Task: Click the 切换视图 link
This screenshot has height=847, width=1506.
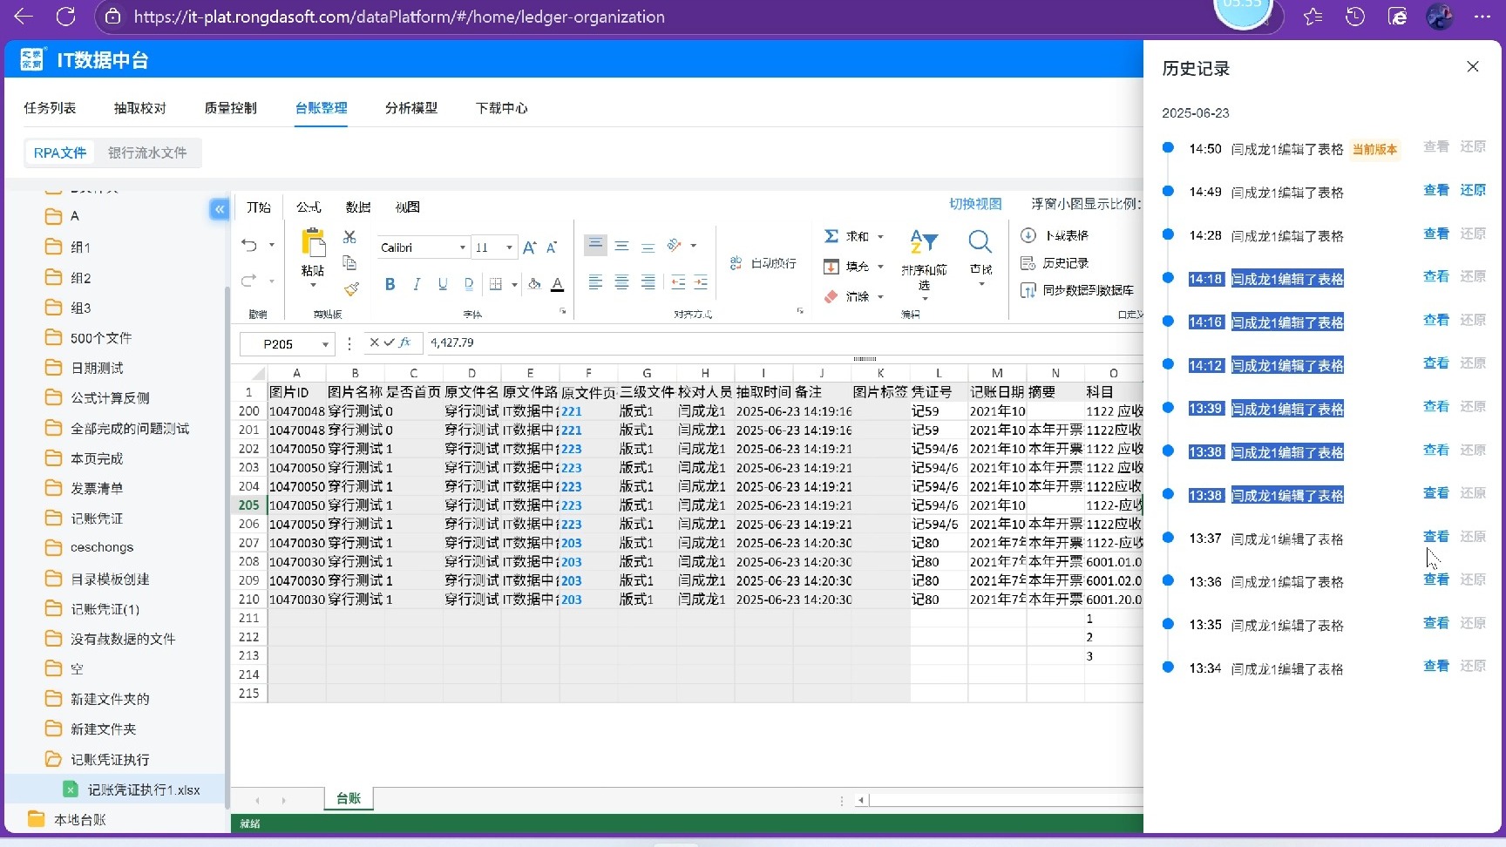Action: (x=975, y=204)
